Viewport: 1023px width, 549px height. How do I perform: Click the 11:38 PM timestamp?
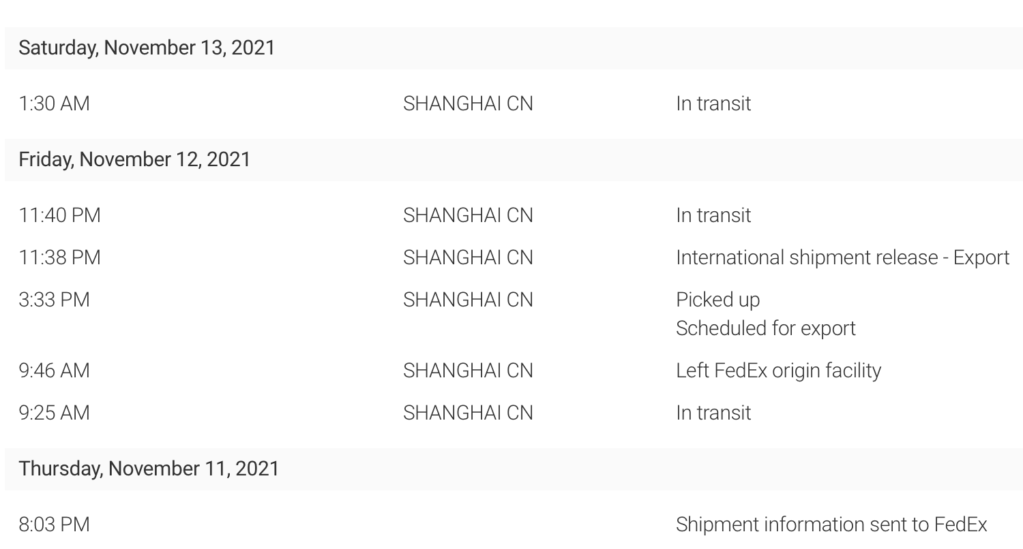[x=59, y=257]
